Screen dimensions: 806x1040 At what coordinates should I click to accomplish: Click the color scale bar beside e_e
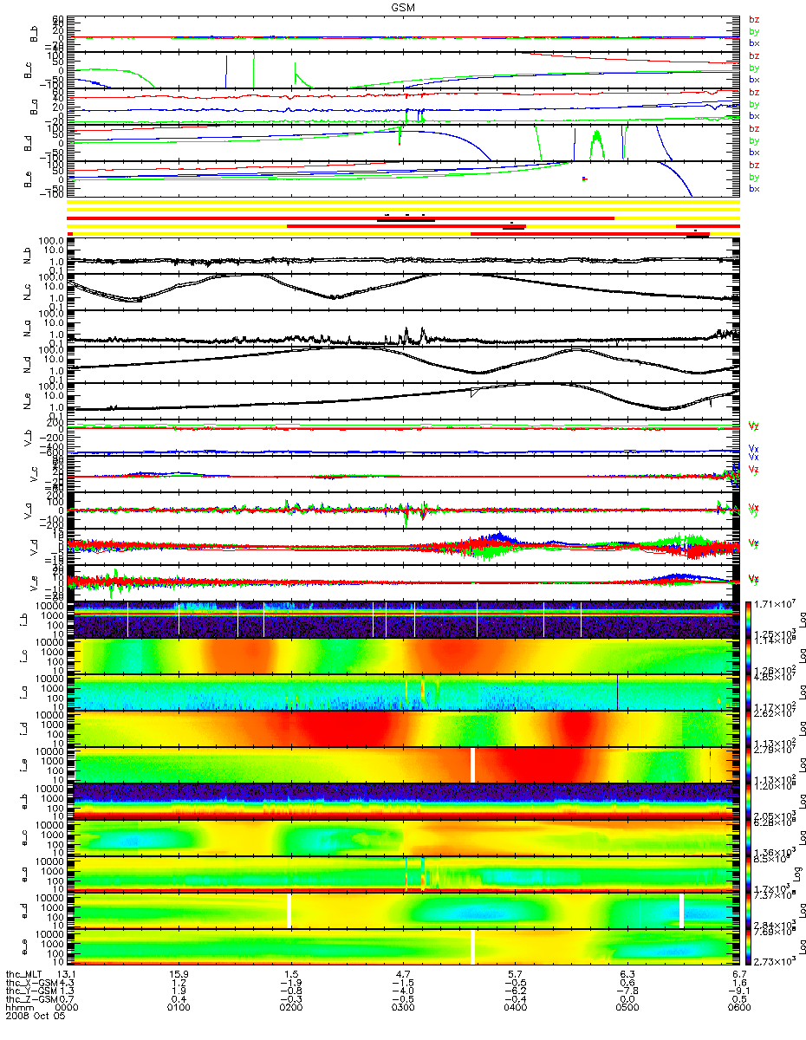pos(749,947)
